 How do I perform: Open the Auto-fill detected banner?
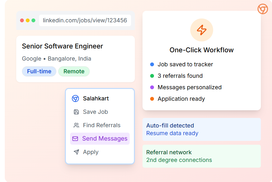coord(201,129)
